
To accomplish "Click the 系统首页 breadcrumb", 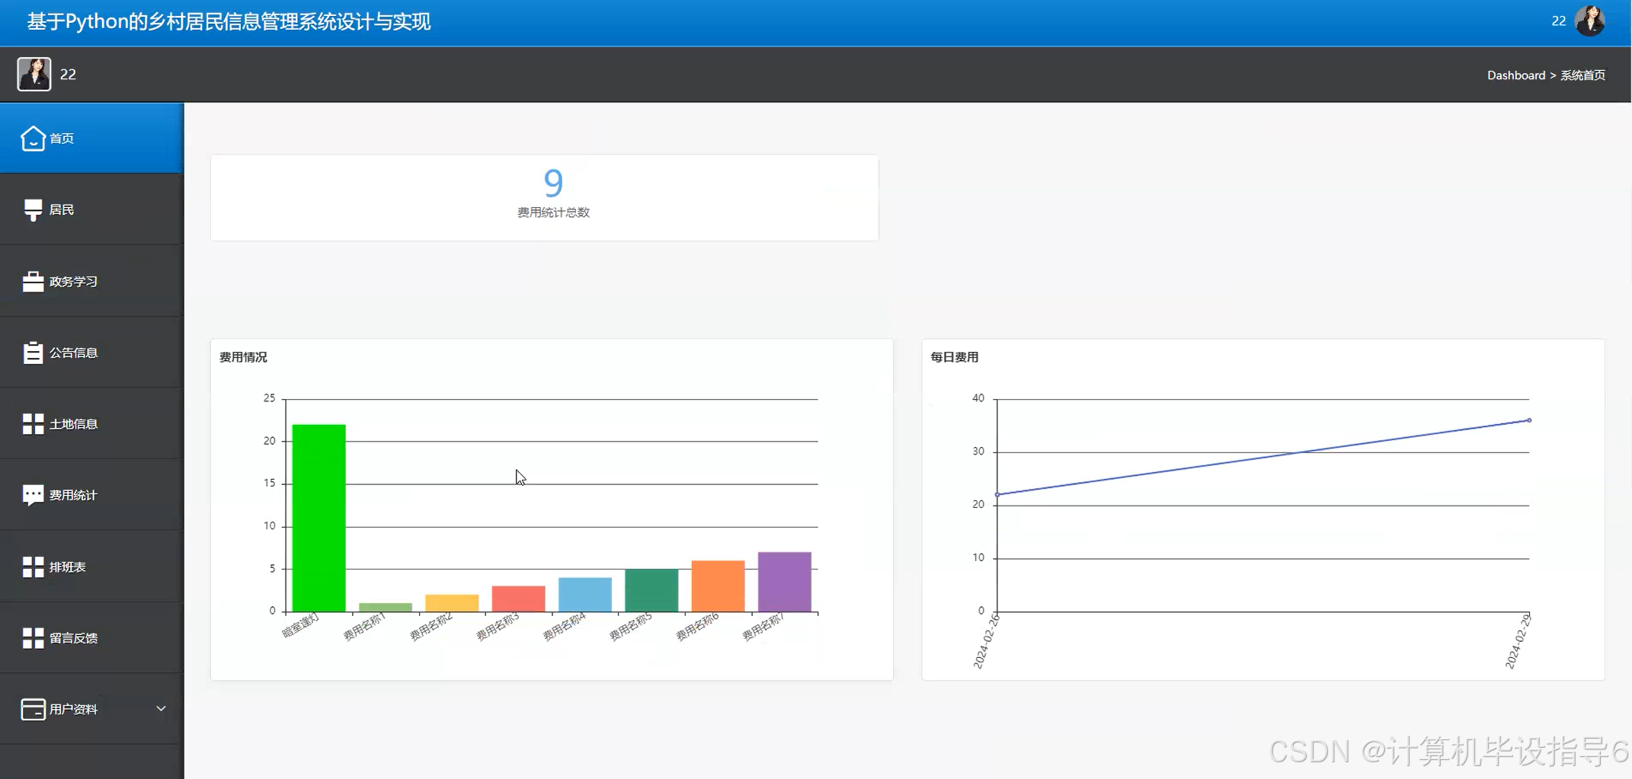I will [x=1582, y=75].
